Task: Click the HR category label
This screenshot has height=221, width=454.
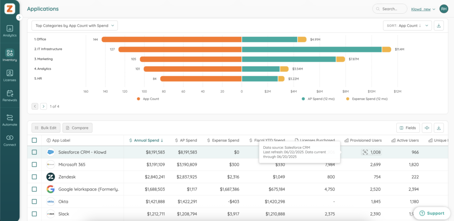Action: [38, 78]
